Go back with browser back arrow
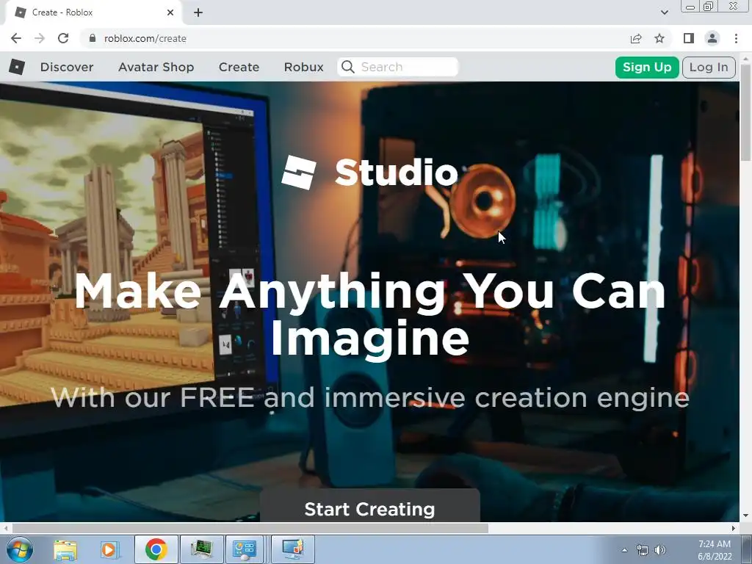 16,38
